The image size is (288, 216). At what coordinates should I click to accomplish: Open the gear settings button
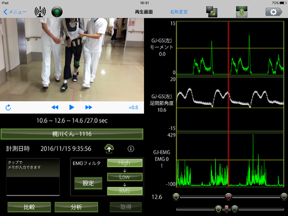pyautogui.click(x=274, y=12)
